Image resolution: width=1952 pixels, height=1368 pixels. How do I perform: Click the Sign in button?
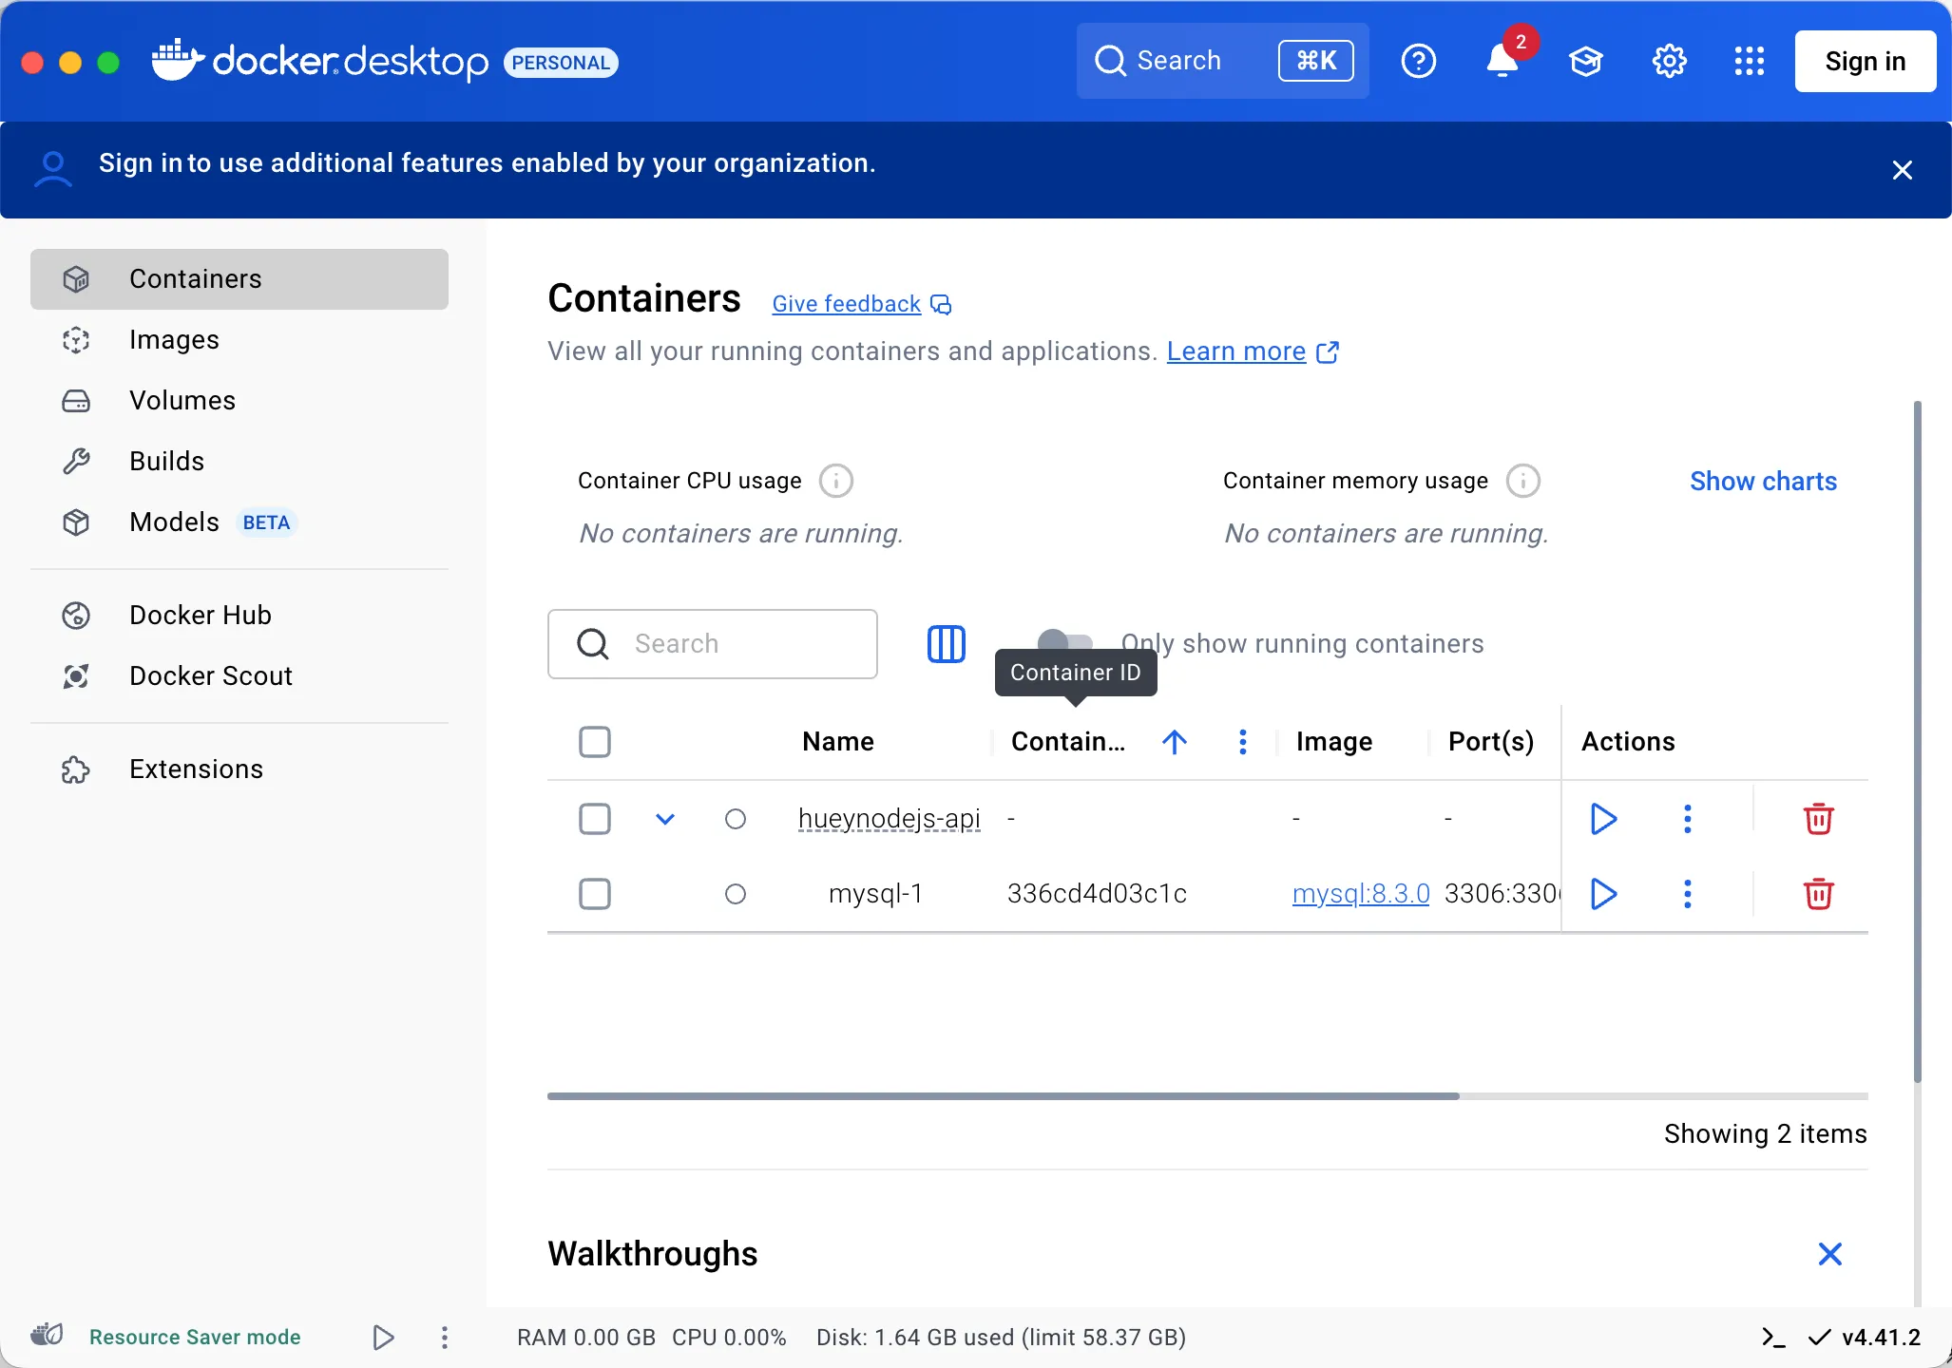(x=1865, y=62)
